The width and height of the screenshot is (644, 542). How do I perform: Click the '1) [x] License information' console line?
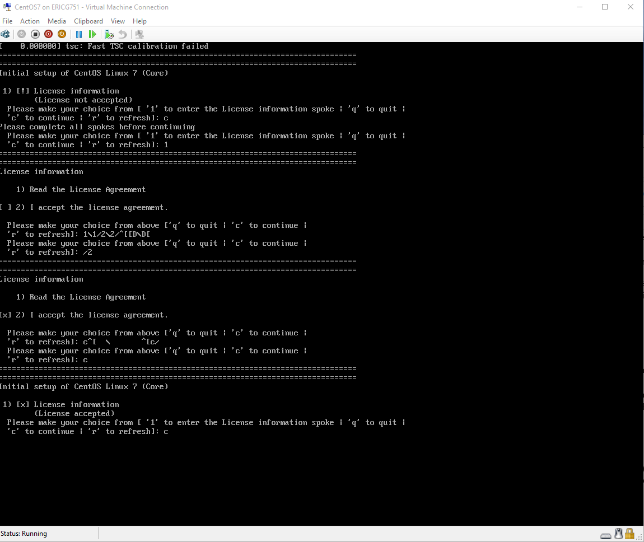61,404
